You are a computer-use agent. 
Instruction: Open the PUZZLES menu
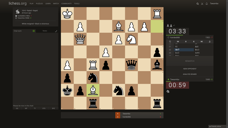[x=39, y=4]
